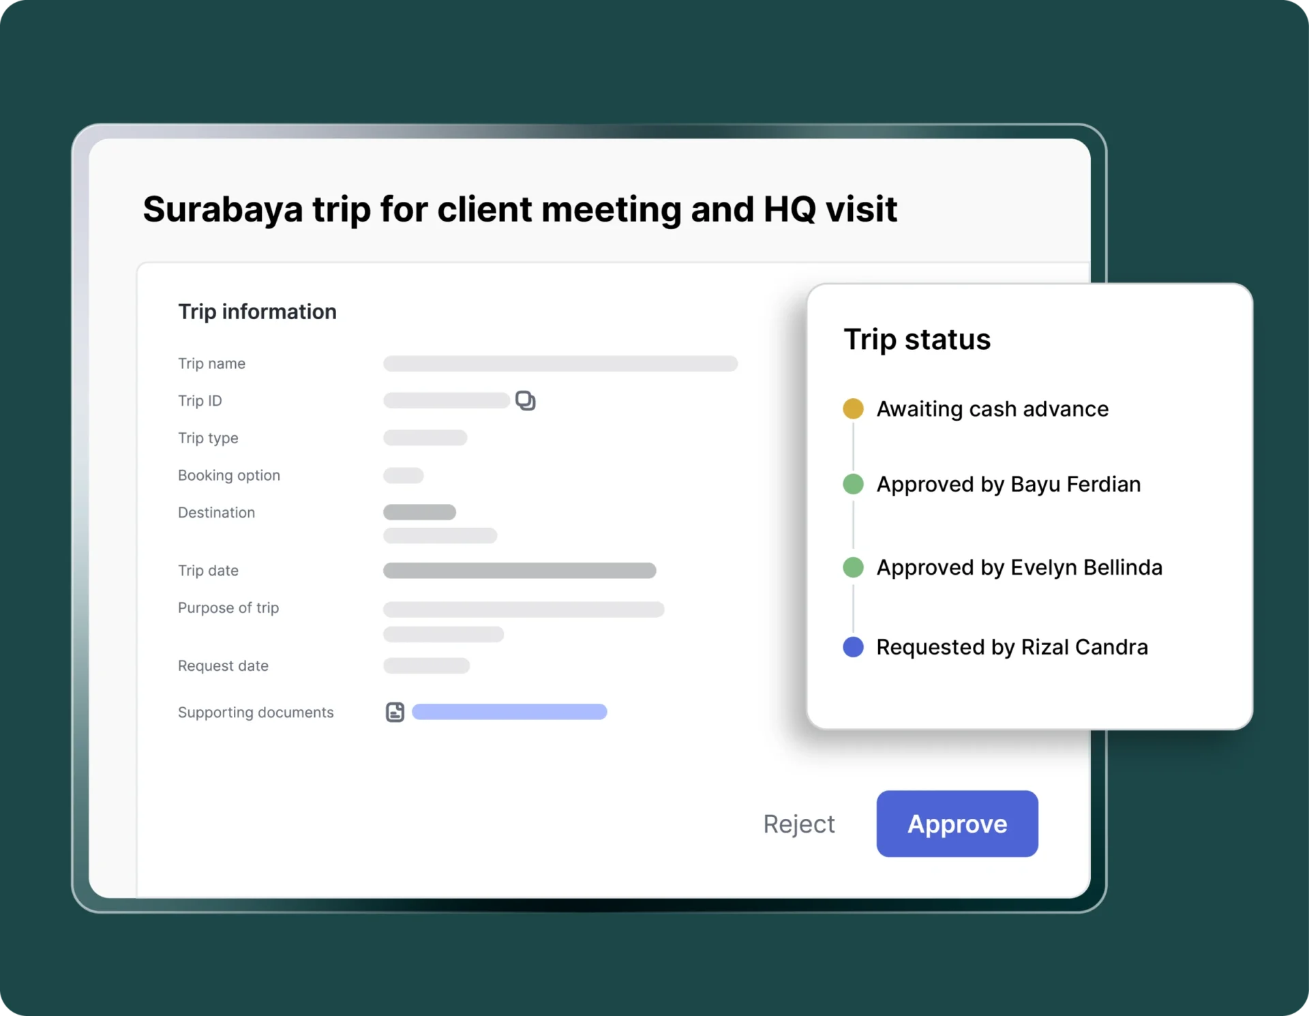
Task: Click the Trip status heading
Action: tap(916, 339)
